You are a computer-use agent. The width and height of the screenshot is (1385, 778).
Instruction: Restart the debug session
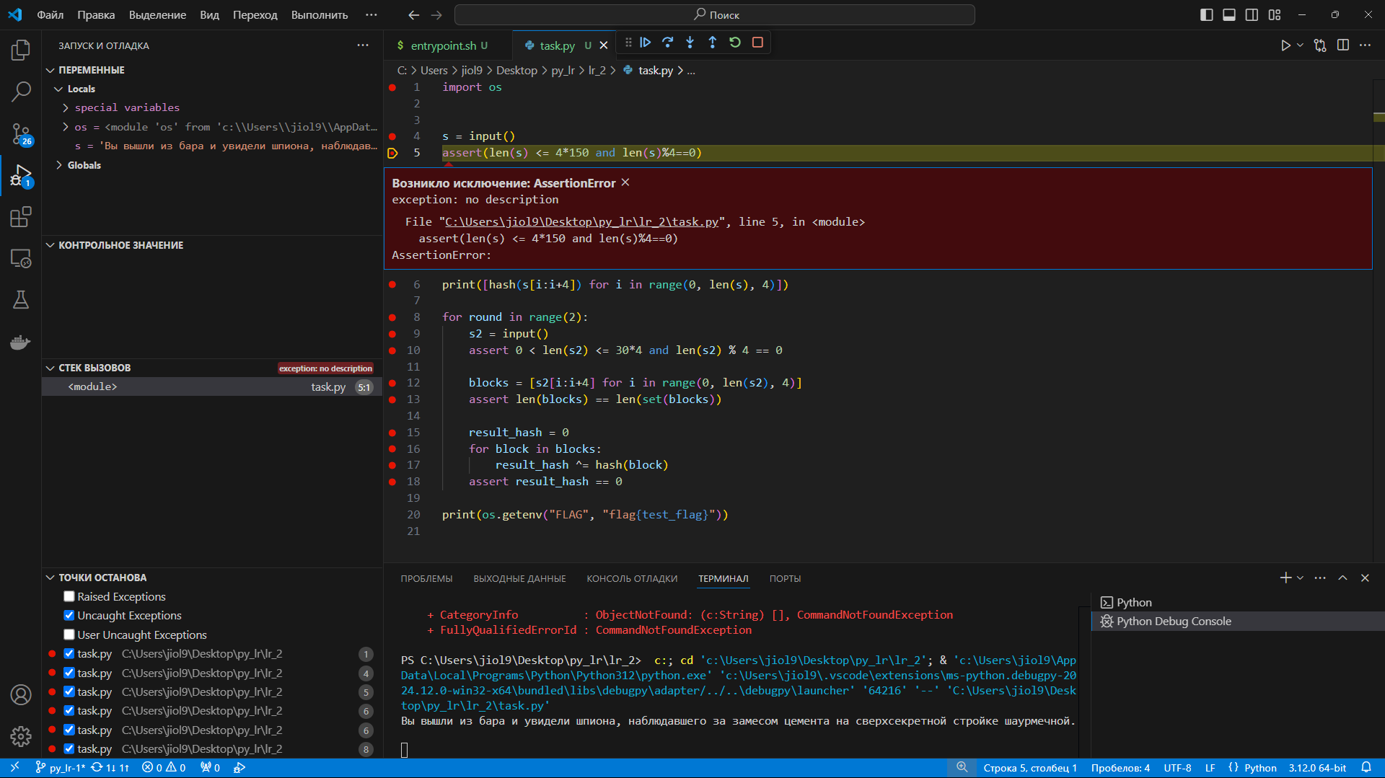[x=735, y=43]
